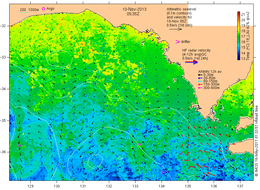Click the '(0.1m contours)' caption line
This screenshot has height=190, width=260.
click(x=179, y=13)
